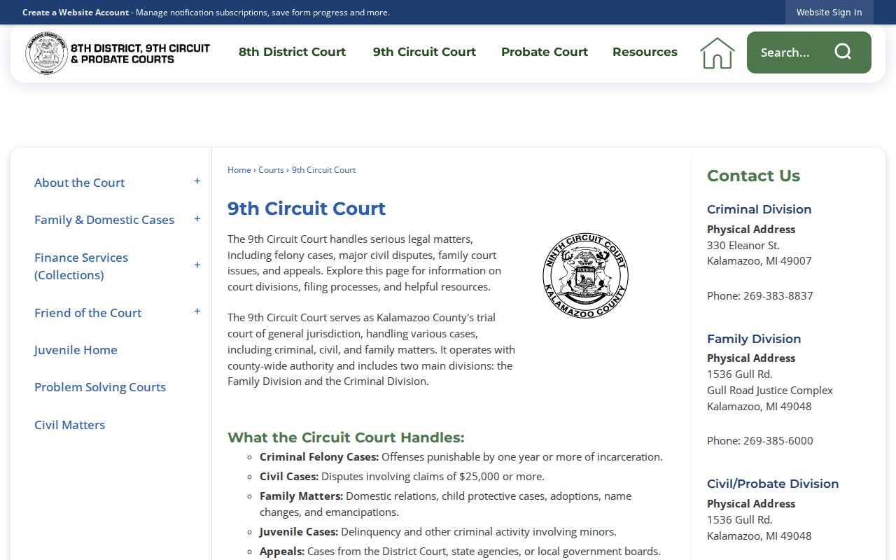The height and width of the screenshot is (560, 896).
Task: Open Friend of the Court sidebar link
Action: pyautogui.click(x=87, y=313)
